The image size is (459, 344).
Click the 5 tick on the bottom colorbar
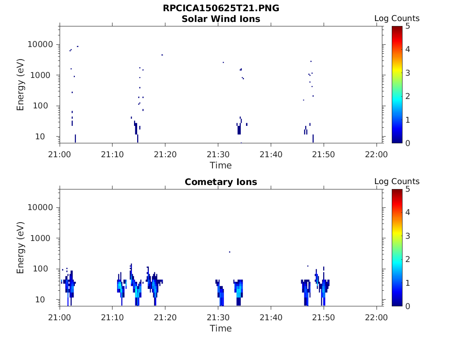tap(407, 189)
